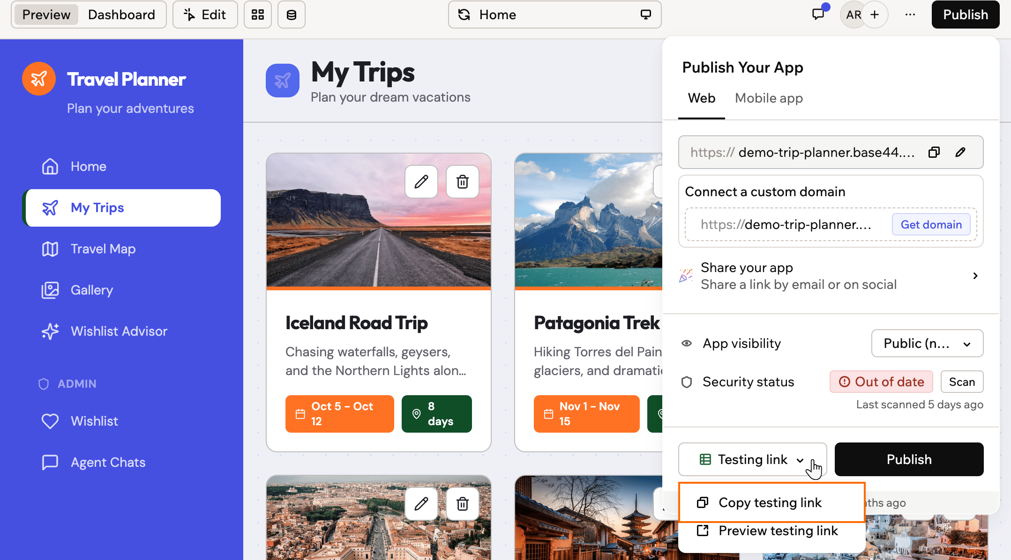The image size is (1011, 560).
Task: Open the three-dot more options menu
Action: 910,15
